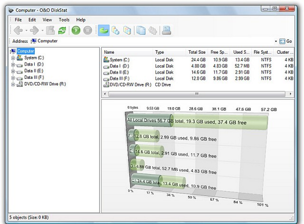Select DVD/CD-RW Drive (R:) in tree

45,84
